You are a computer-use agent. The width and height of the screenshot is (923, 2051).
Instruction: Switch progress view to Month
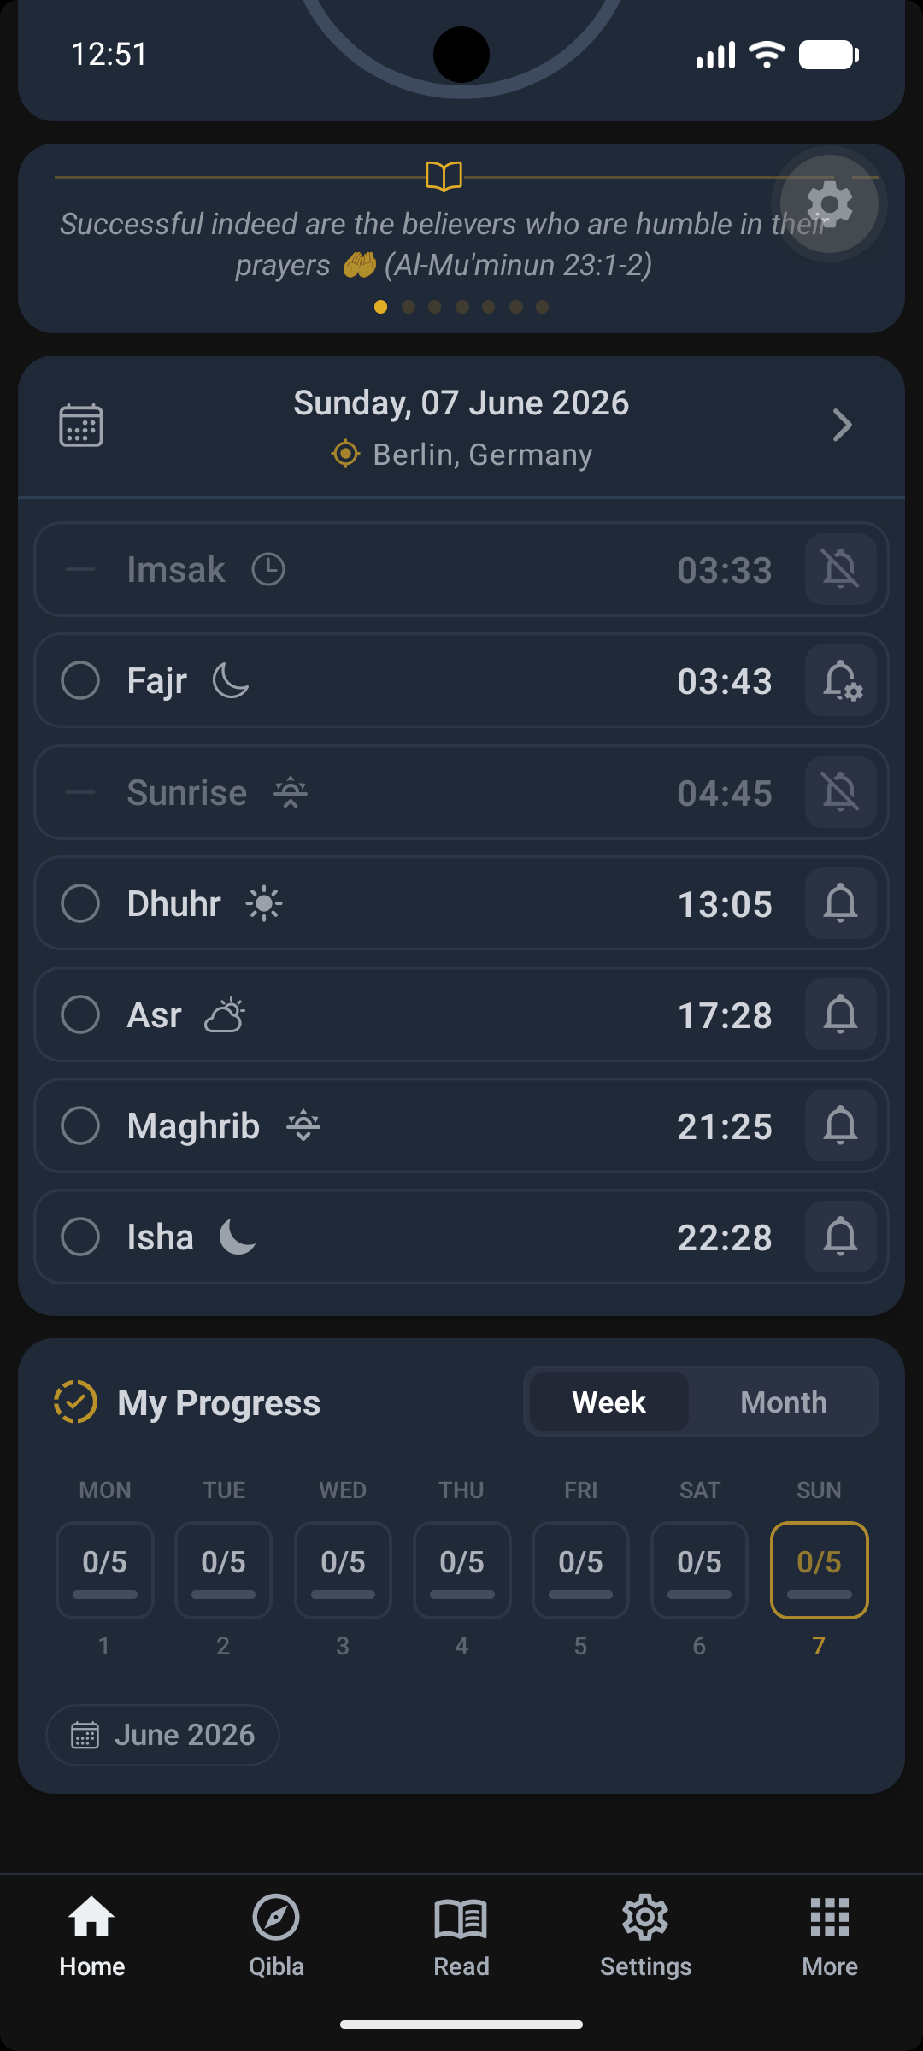click(784, 1402)
